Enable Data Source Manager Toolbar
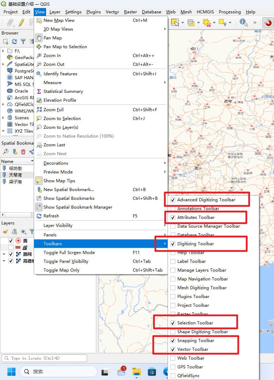 pos(173,226)
